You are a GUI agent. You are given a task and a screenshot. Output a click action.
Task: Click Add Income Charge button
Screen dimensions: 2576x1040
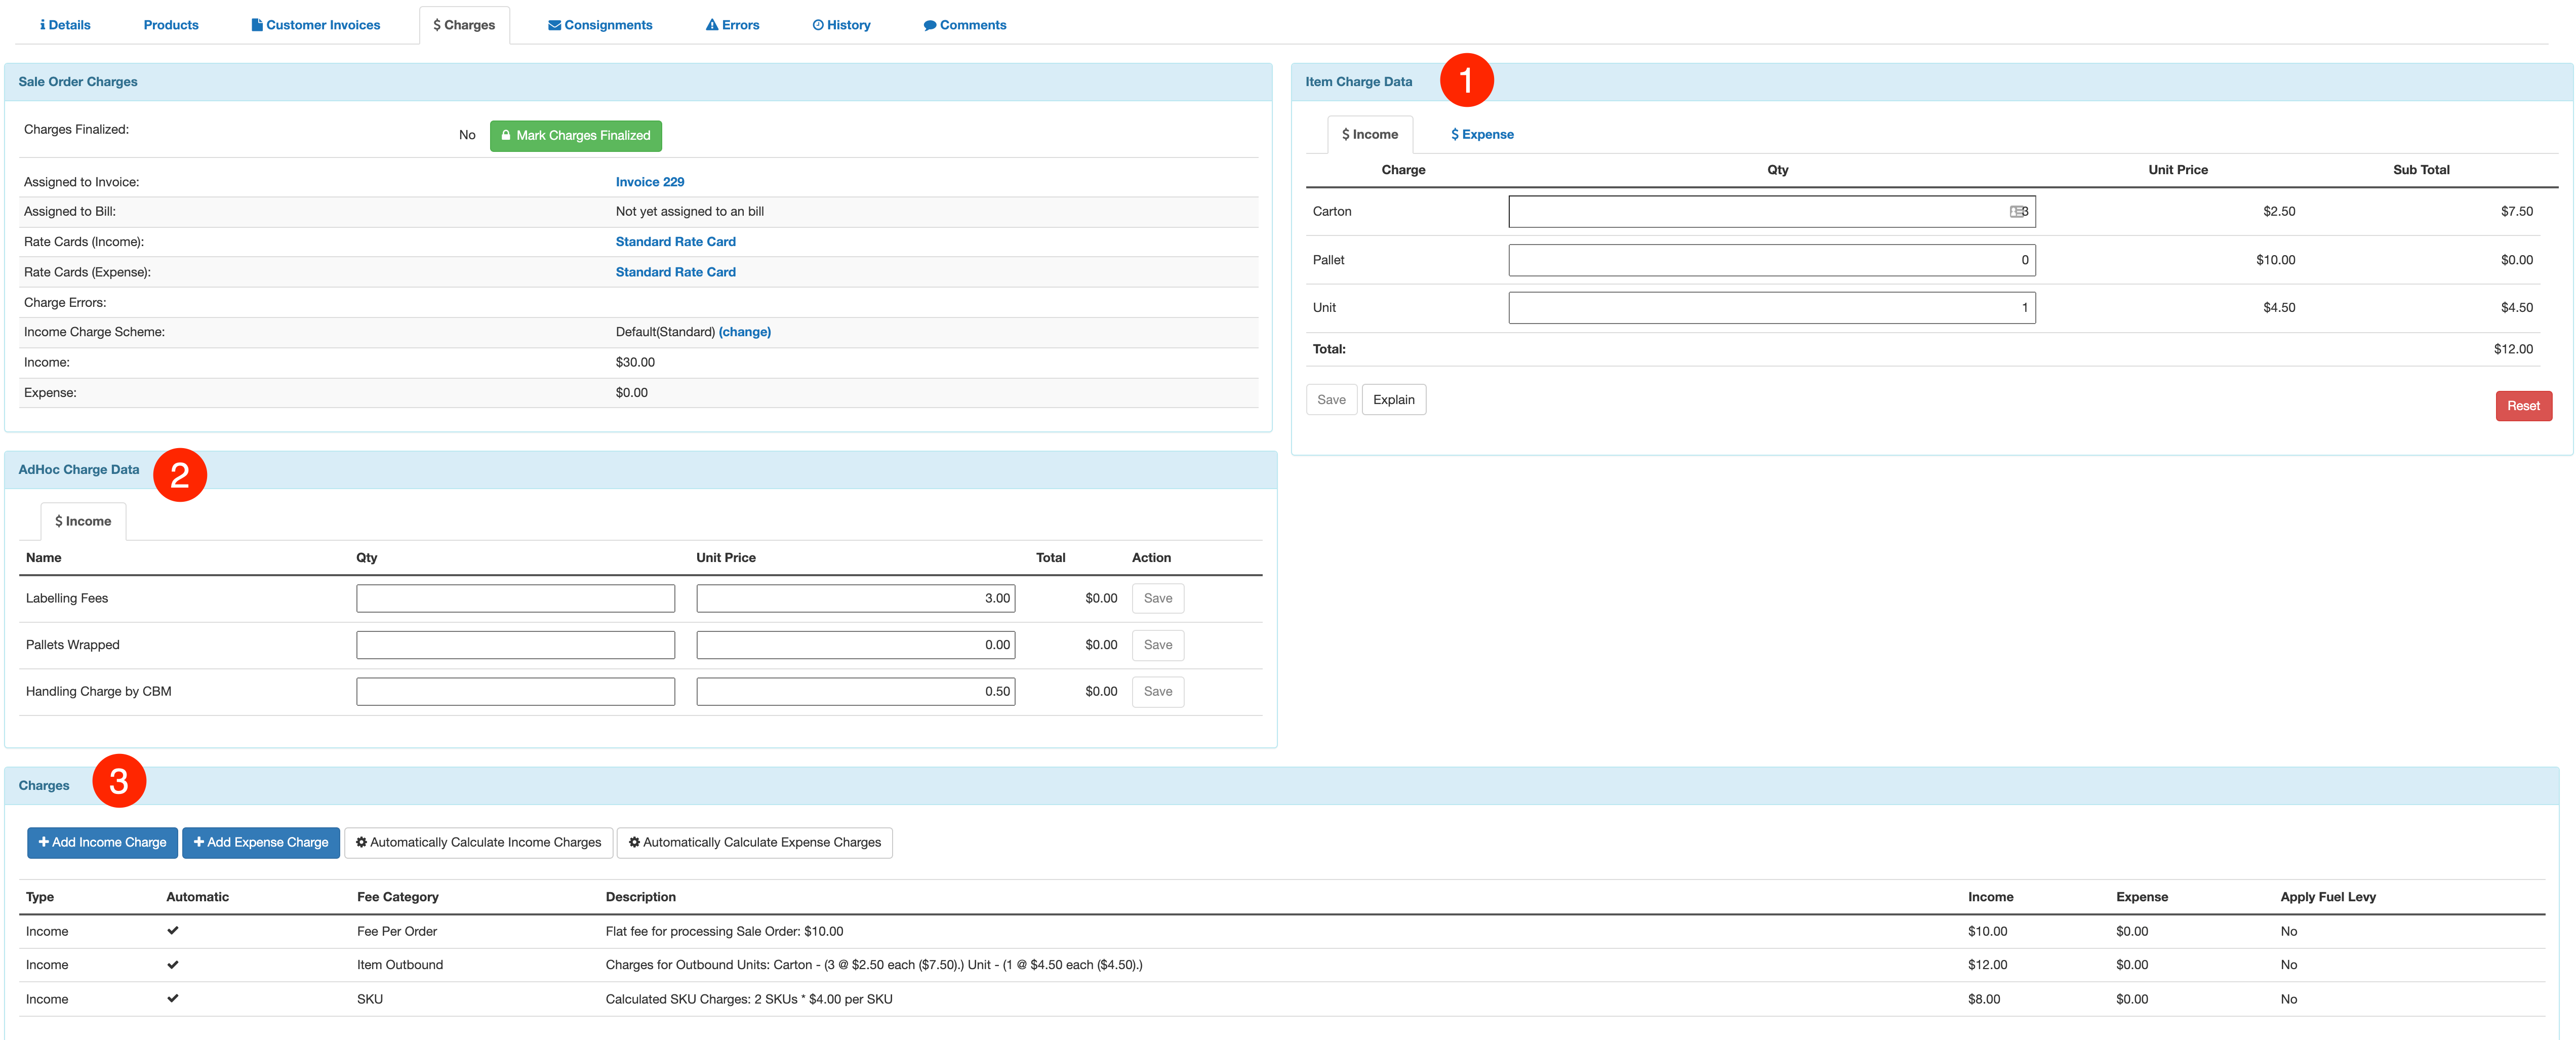pos(102,843)
